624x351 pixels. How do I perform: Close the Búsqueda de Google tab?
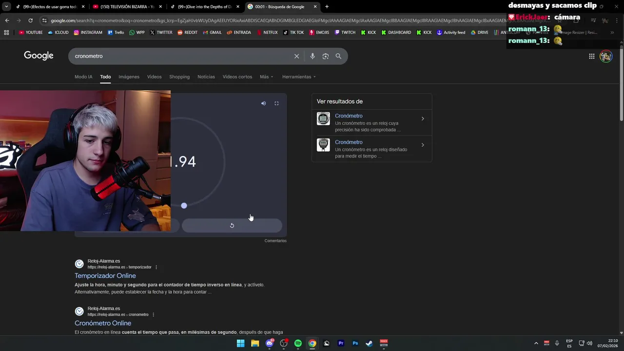tap(315, 7)
